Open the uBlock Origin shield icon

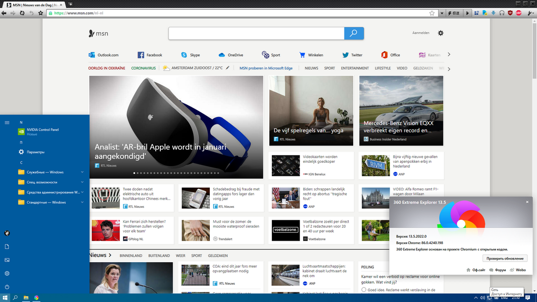coord(510,13)
